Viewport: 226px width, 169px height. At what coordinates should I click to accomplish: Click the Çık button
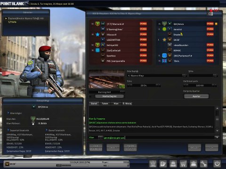[212, 147]
